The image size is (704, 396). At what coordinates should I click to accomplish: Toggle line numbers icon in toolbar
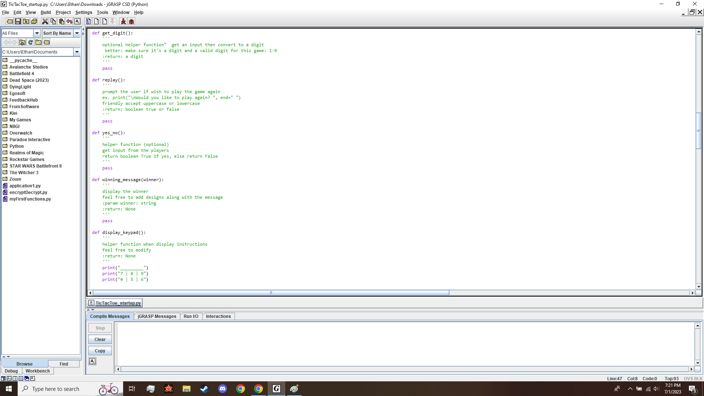click(x=104, y=22)
